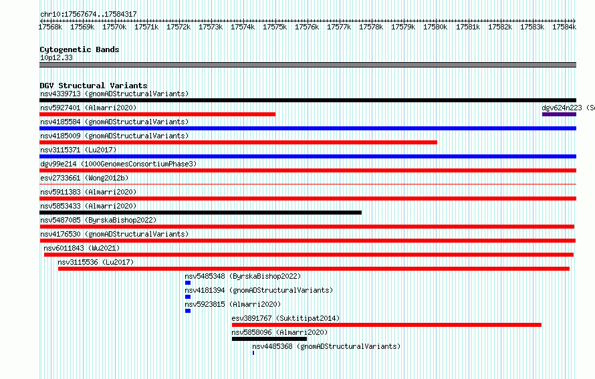
Task: Open the nsv4181394 (gnomADStructuralVariants) label
Action: [x=259, y=290]
